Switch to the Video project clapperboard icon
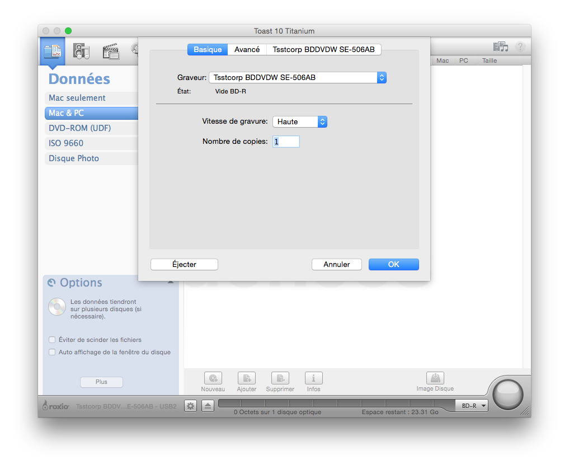569x469 pixels. (111, 51)
